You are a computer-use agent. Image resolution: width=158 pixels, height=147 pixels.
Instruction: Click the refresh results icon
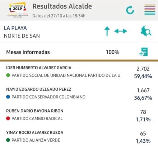(x=130, y=10)
